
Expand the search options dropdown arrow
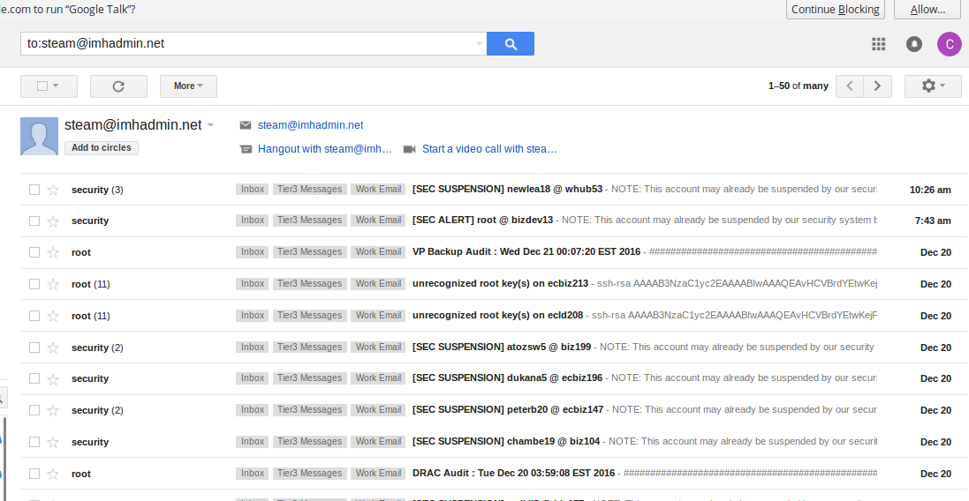(480, 43)
